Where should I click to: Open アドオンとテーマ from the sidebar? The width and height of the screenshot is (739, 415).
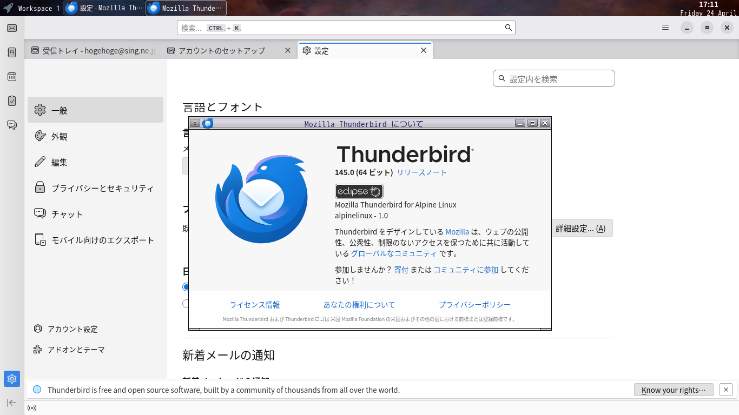point(69,350)
